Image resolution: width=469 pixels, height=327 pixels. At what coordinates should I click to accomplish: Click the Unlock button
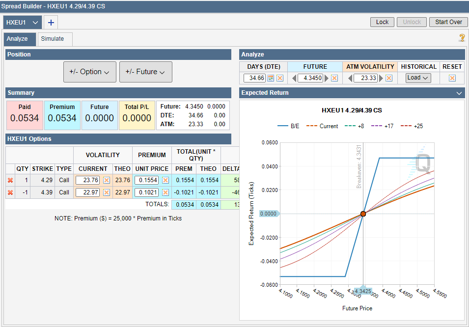coord(412,22)
